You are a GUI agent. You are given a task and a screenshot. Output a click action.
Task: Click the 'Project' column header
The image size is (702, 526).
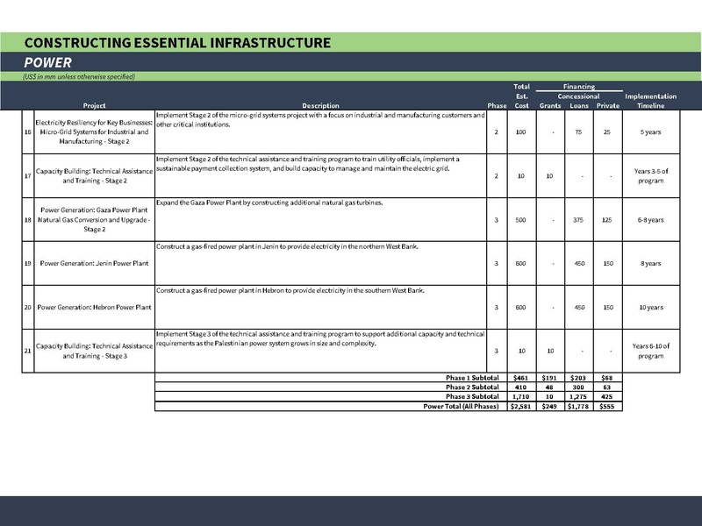94,105
